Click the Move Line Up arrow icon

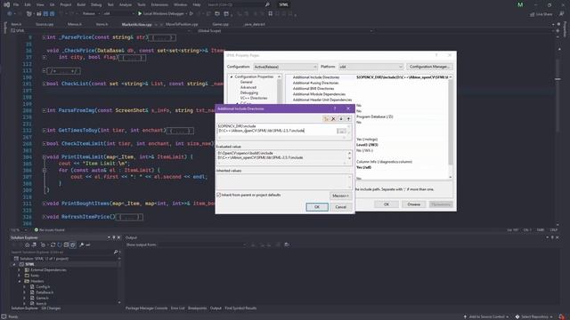pos(348,119)
